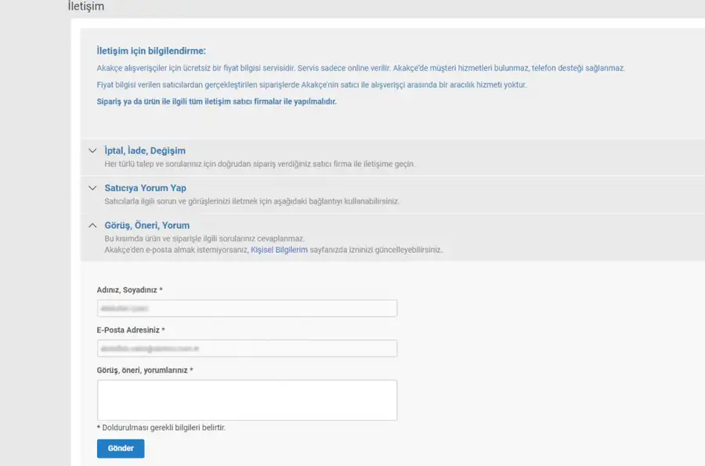Image resolution: width=705 pixels, height=466 pixels.
Task: Click the 'Fiyat bilgisi verilen satıcılardan' sentence
Action: [x=312, y=85]
